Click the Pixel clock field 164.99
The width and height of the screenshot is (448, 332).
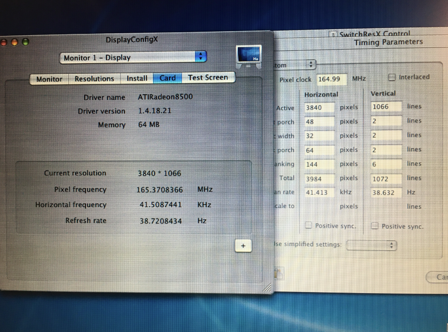331,79
